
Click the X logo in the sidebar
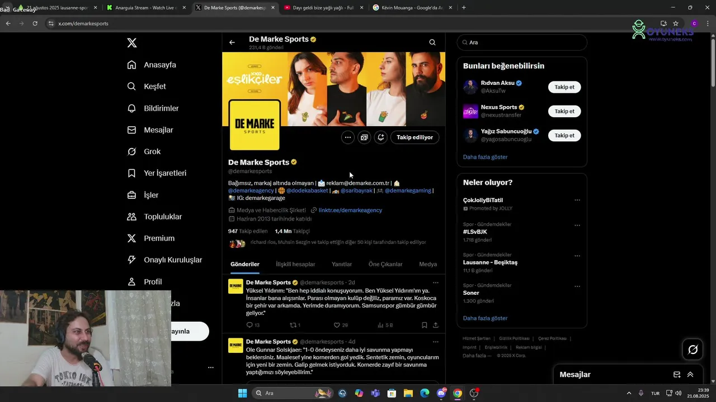132,43
